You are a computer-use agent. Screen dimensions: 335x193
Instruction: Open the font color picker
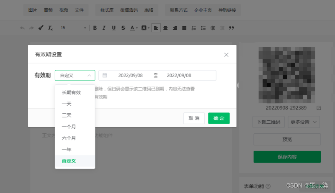pos(134,28)
